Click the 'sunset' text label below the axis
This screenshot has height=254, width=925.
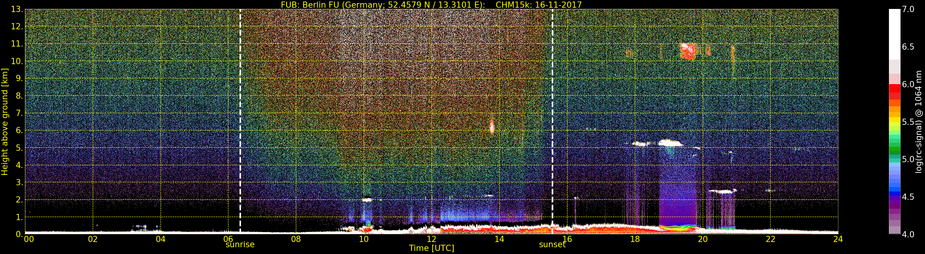(552, 245)
